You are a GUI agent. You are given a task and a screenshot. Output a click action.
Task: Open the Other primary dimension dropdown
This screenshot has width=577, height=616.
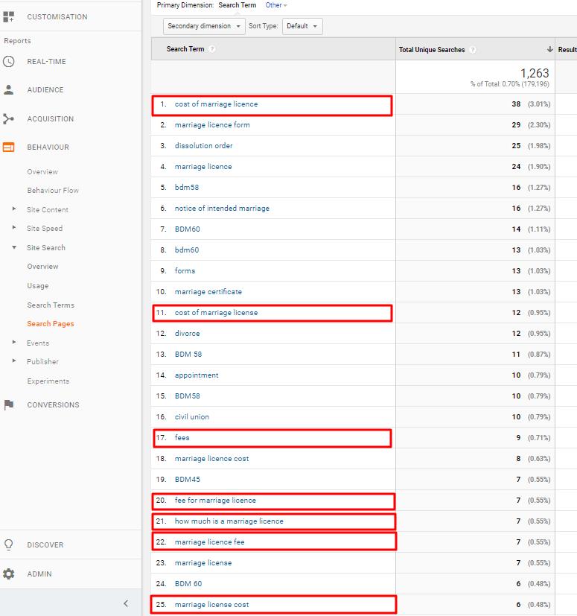[x=276, y=5]
